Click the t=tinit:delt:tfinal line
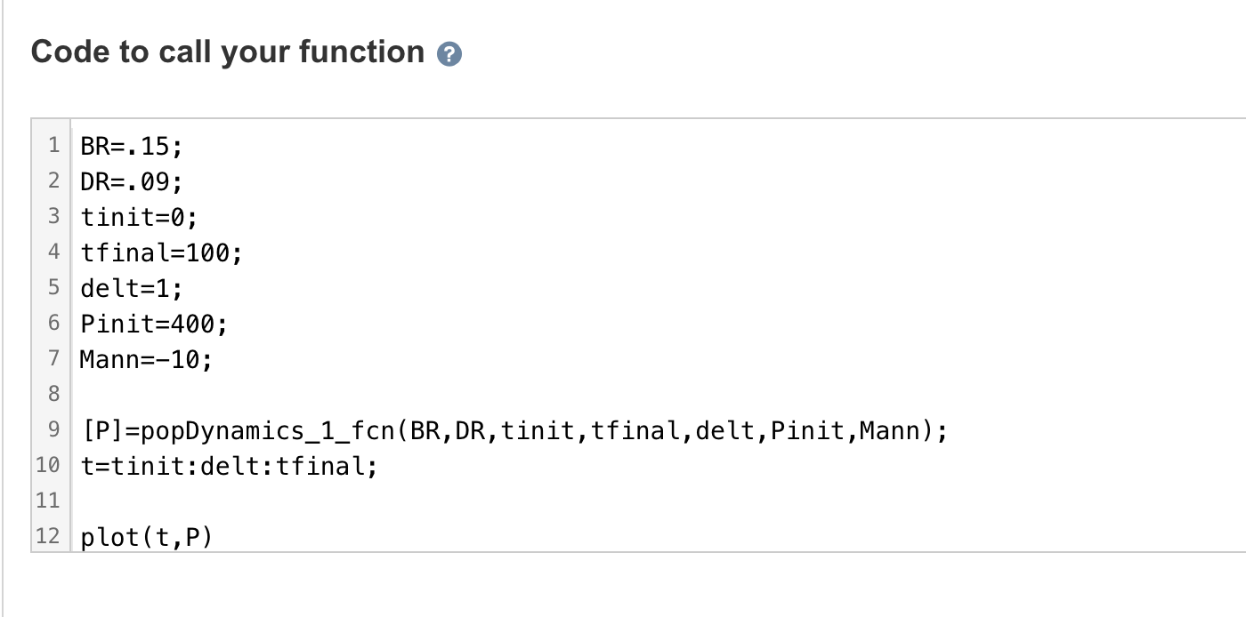Viewport: 1246px width, 617px height. tap(229, 467)
